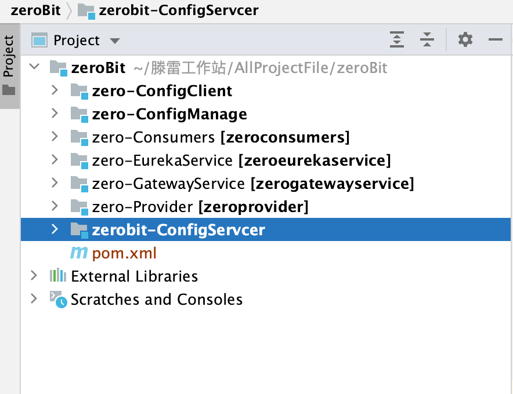Image resolution: width=513 pixels, height=394 pixels.
Task: Click the Expand All toolbar icon
Action: click(397, 39)
